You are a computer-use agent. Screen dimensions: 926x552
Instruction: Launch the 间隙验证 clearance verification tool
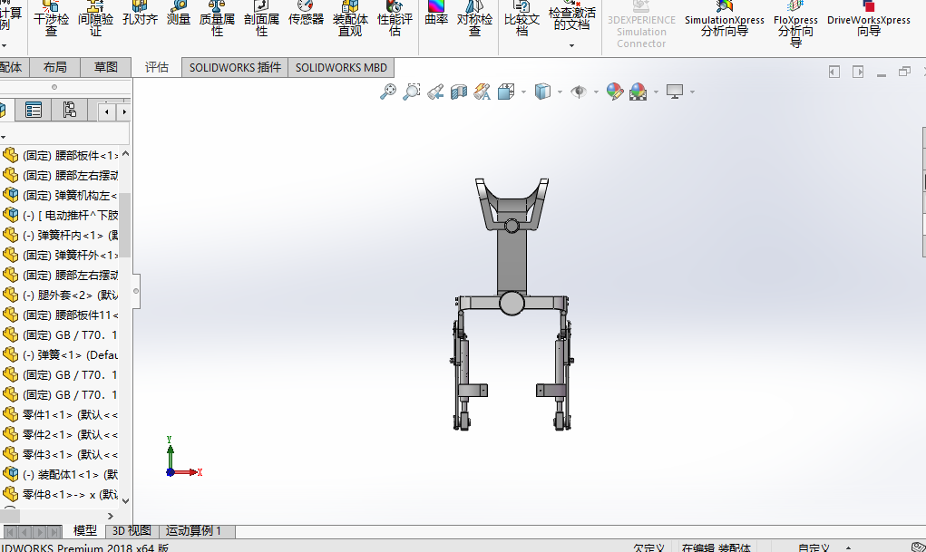(x=95, y=19)
